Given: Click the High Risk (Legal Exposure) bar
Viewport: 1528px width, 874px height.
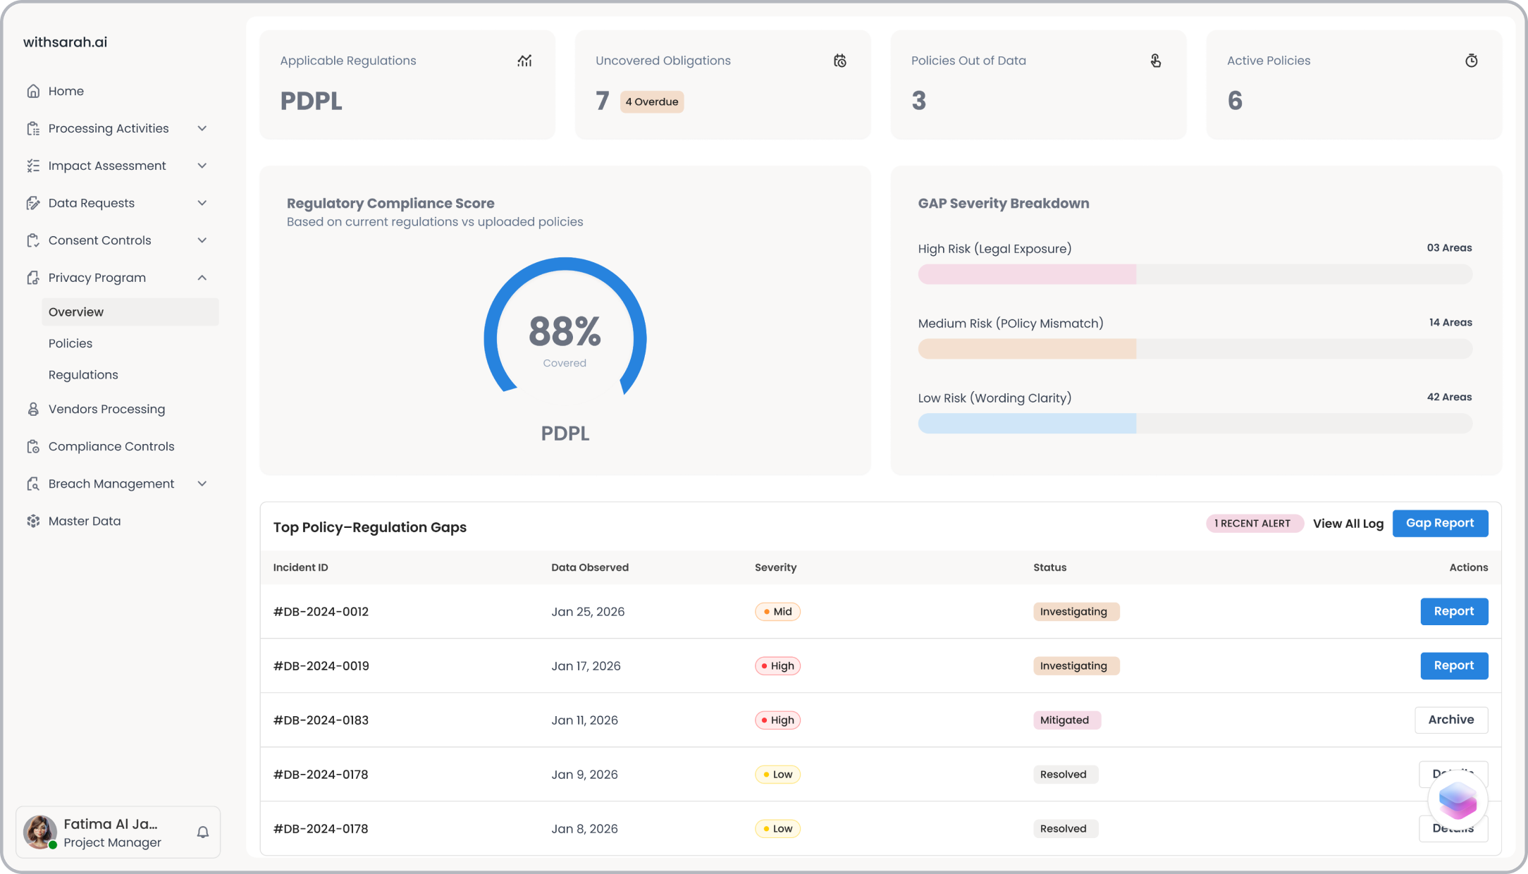Looking at the screenshot, I should tap(1195, 274).
